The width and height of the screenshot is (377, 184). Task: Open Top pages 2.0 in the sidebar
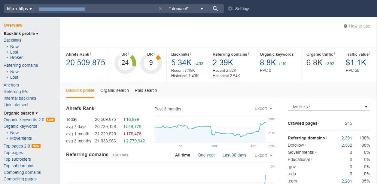tap(17, 146)
